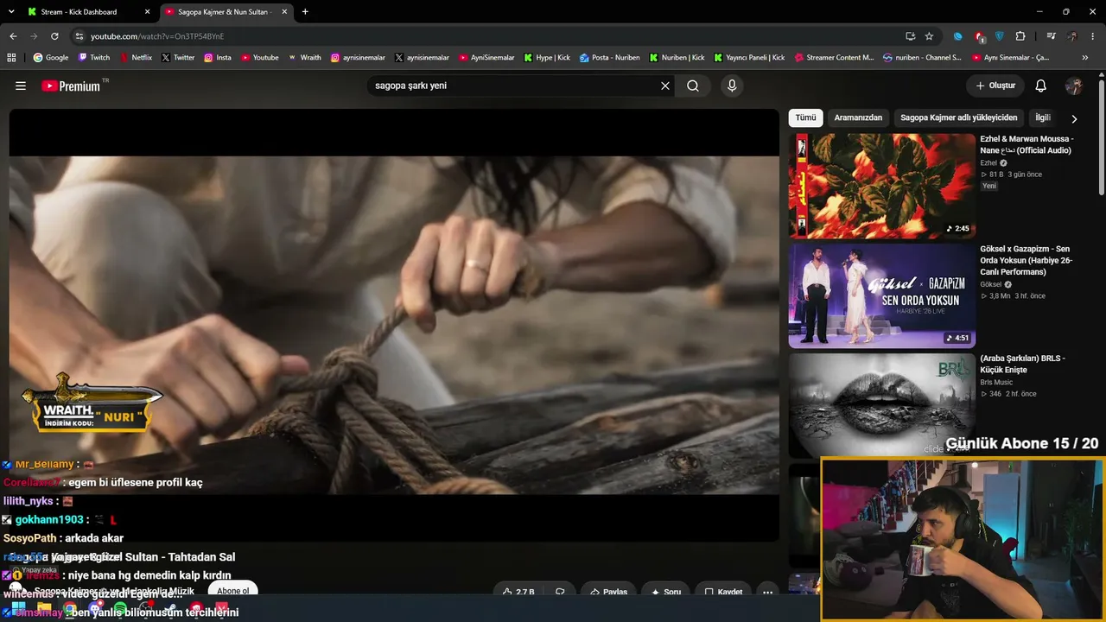Open video title Göksel x Gazapizm - Sen Orda Yoksun
The width and height of the screenshot is (1106, 622).
[1027, 260]
